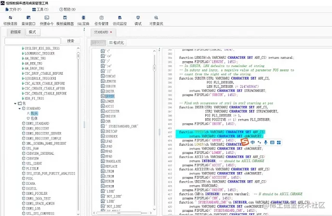This screenshot has width=332, height=216.
Task: Click the greyed button left of 格式化
Action: [x=98, y=42]
